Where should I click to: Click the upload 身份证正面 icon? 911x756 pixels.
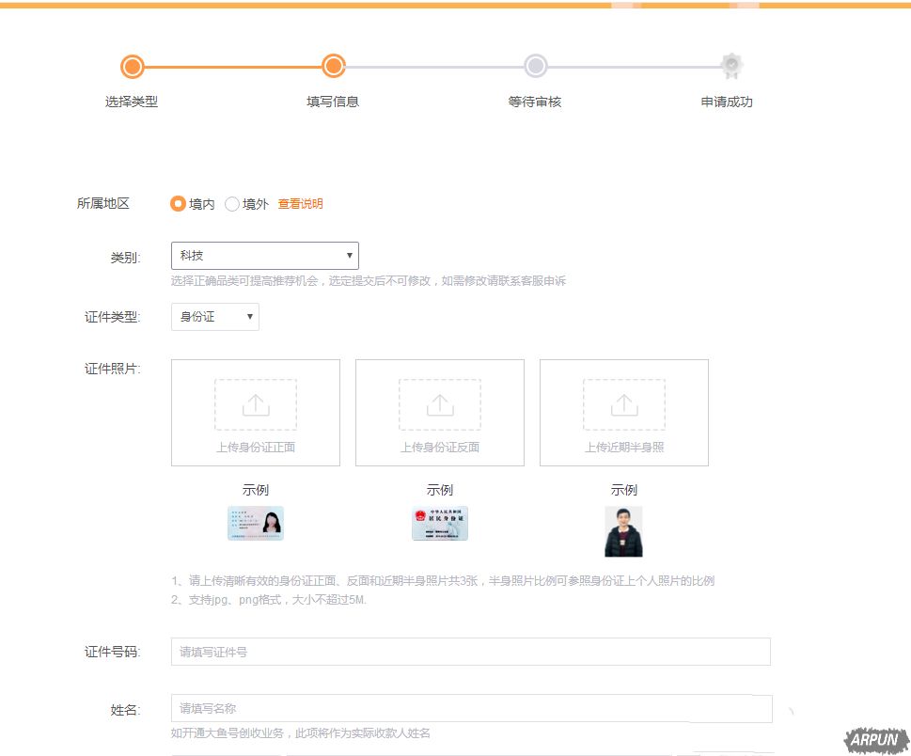coord(254,404)
